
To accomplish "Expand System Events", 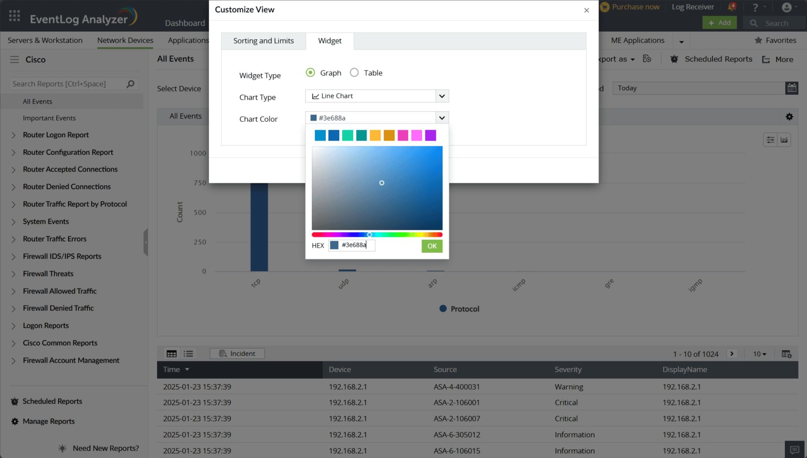I will 13,222.
